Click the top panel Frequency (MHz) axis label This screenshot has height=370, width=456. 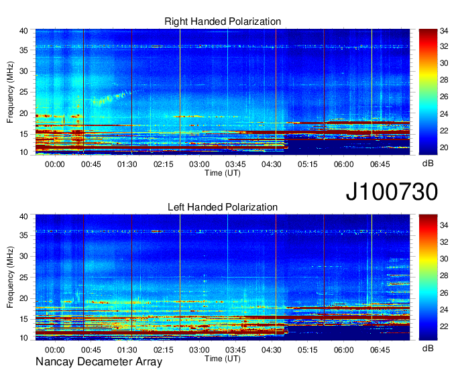[x=10, y=92]
